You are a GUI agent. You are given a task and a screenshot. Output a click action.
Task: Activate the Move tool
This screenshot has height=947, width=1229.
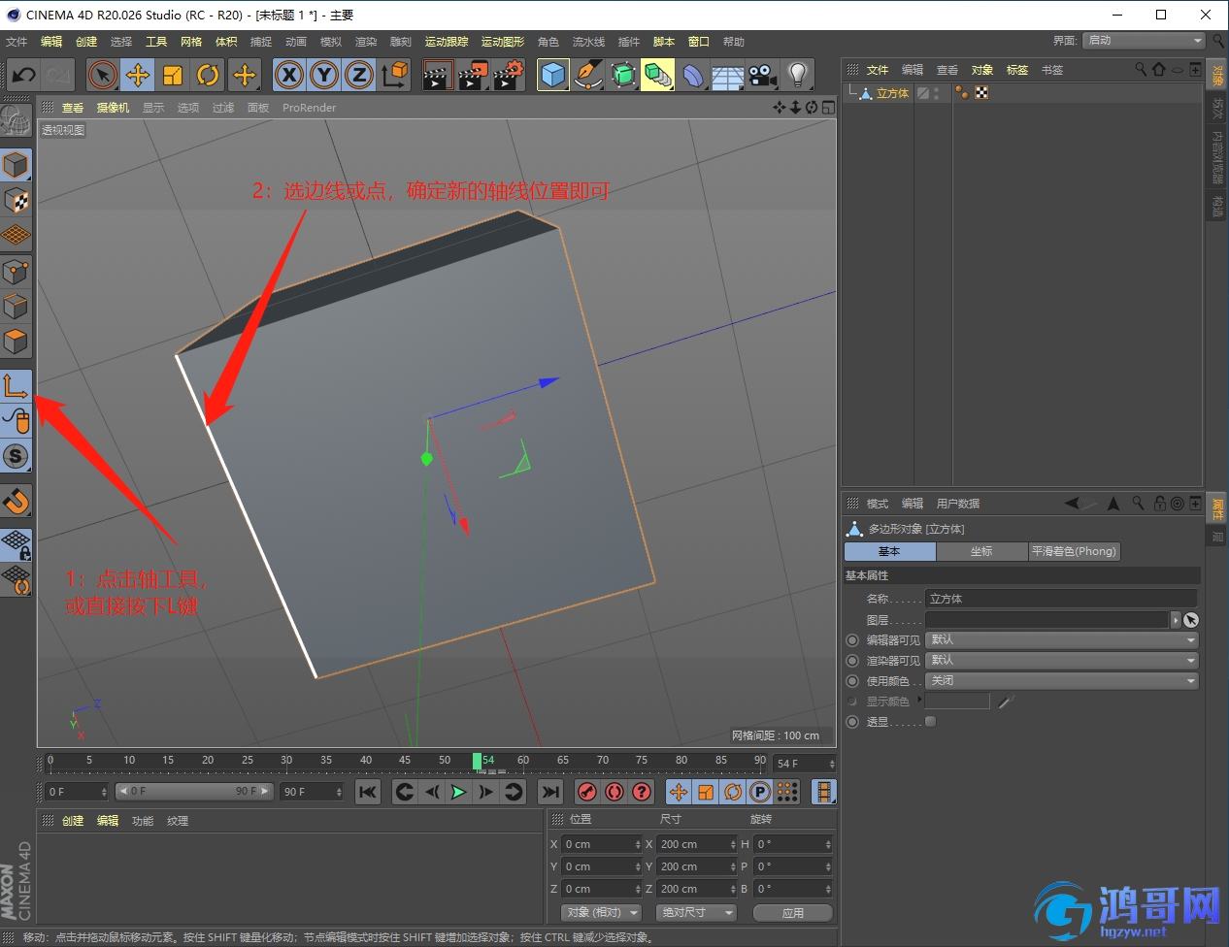click(x=138, y=75)
